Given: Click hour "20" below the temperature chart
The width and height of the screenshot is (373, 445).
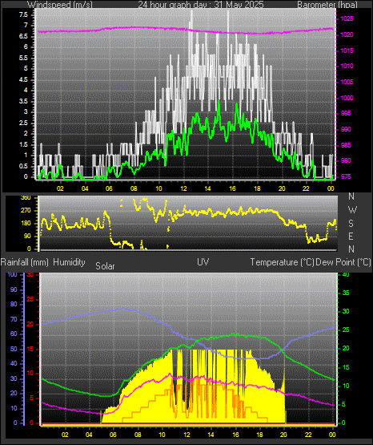Looking at the screenshot, I should pyautogui.click(x=284, y=435).
